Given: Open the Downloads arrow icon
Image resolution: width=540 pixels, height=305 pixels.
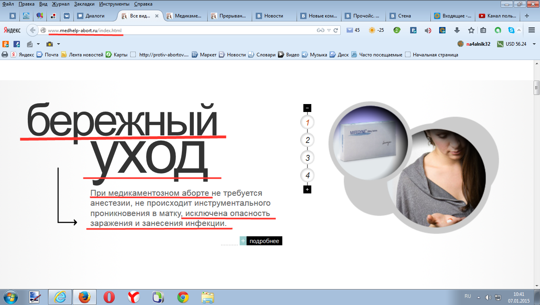Looking at the screenshot, I should click(457, 30).
